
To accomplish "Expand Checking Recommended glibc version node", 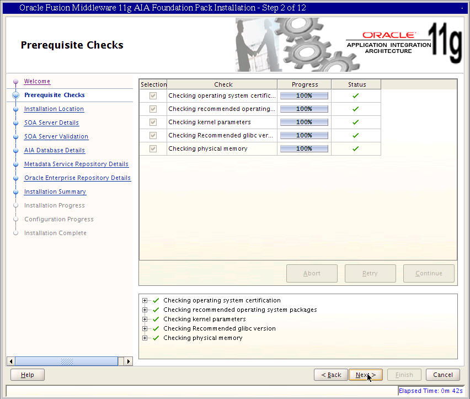I will point(145,328).
